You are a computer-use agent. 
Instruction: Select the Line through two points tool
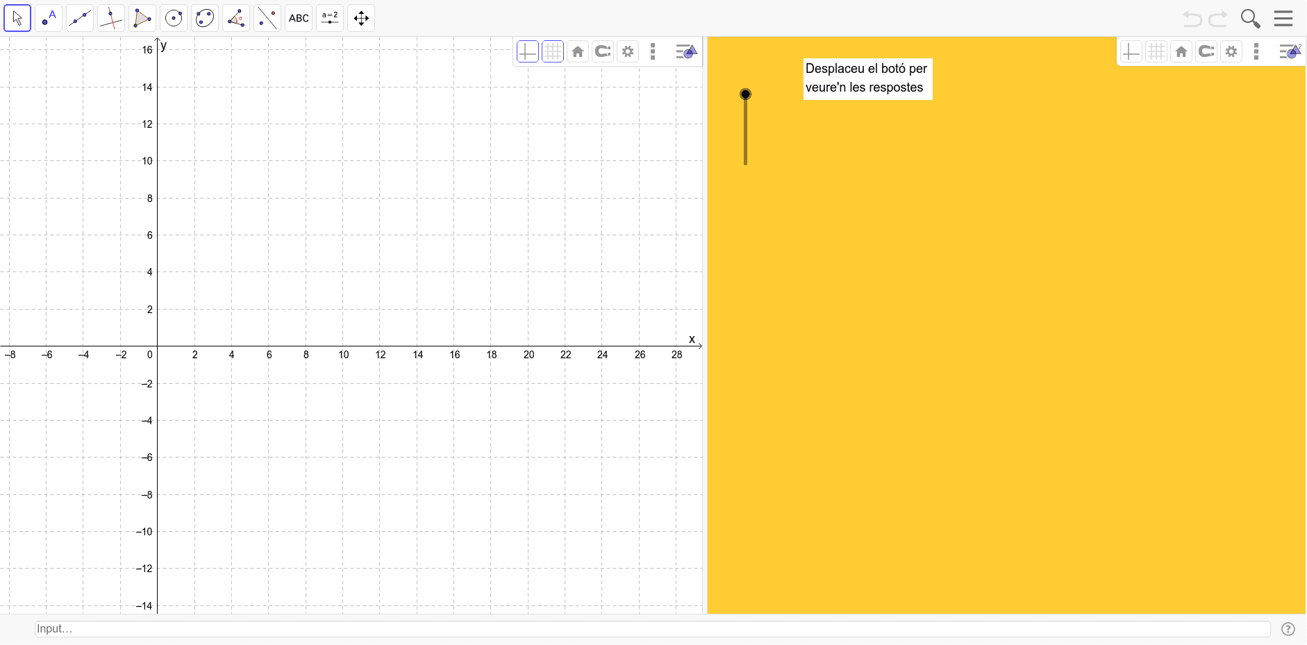tap(80, 18)
